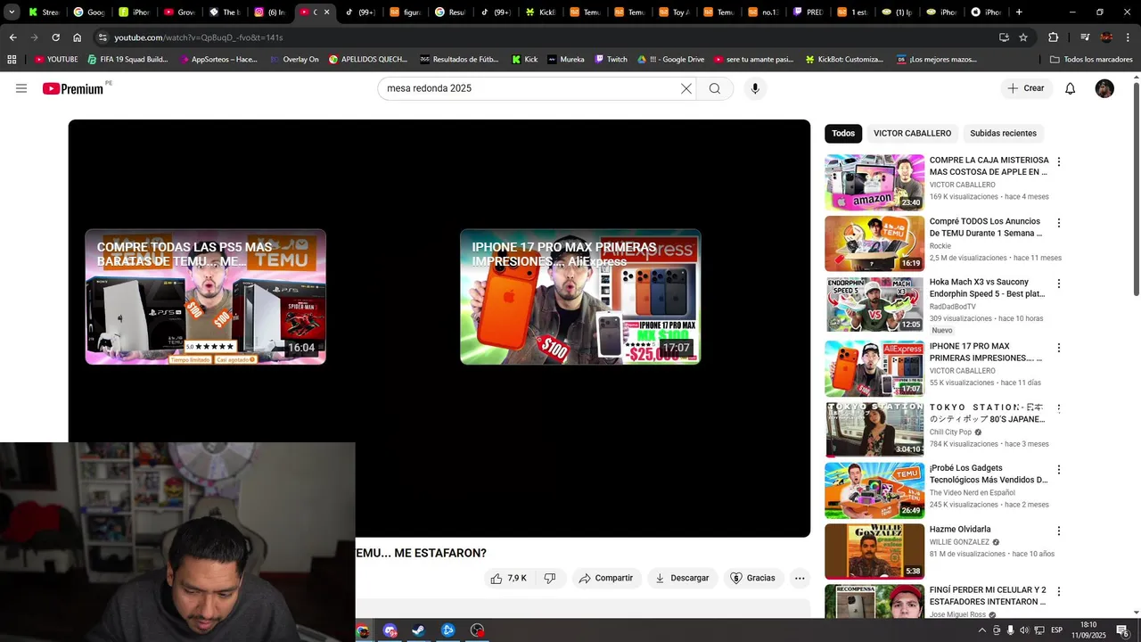Run search with magnifying glass button
Image resolution: width=1141 pixels, height=642 pixels.
click(x=714, y=88)
